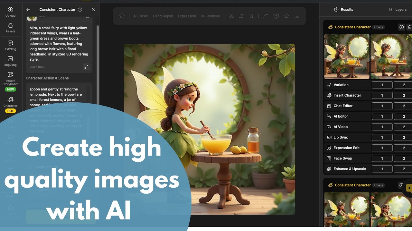Screen dimensions: 412x231
Task: Select the Txt2Img tool
Action: (x=10, y=46)
